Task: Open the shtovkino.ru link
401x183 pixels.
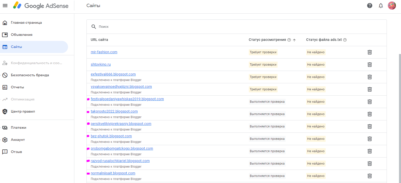Action: pos(101,64)
